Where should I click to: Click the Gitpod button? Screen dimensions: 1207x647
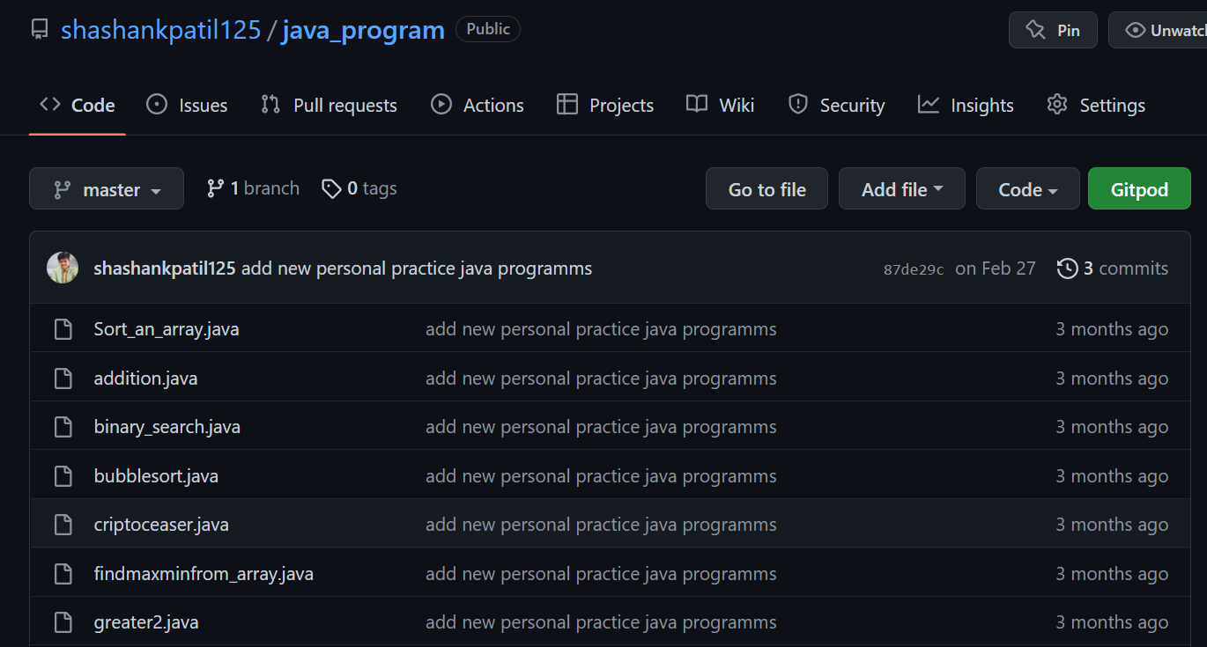pyautogui.click(x=1139, y=188)
